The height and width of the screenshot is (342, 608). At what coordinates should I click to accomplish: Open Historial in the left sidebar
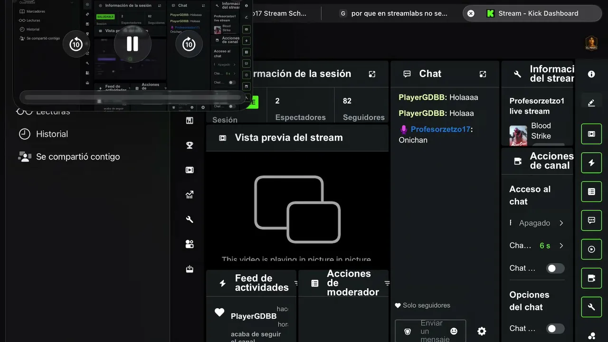point(43,134)
